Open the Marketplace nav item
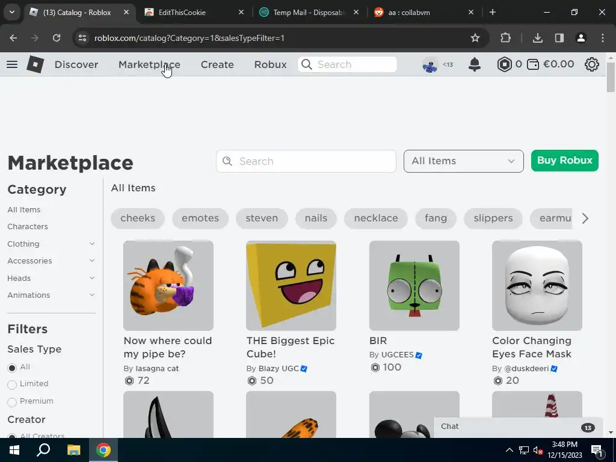This screenshot has height=462, width=616. 149,64
